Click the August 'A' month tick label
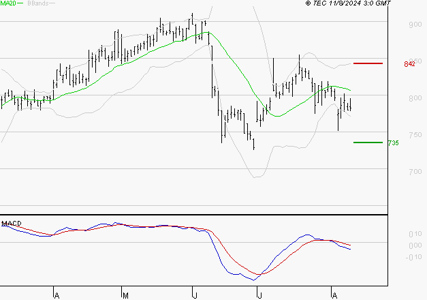 tap(334, 296)
